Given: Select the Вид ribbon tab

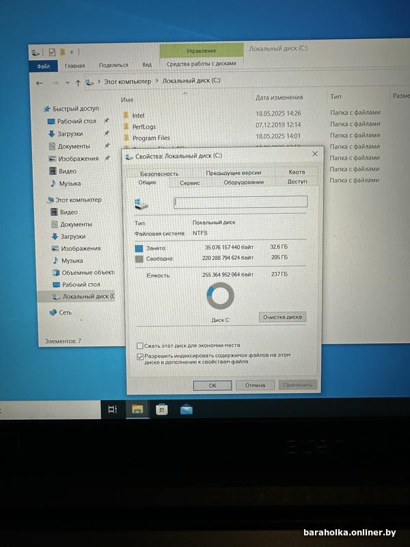Looking at the screenshot, I should (147, 64).
